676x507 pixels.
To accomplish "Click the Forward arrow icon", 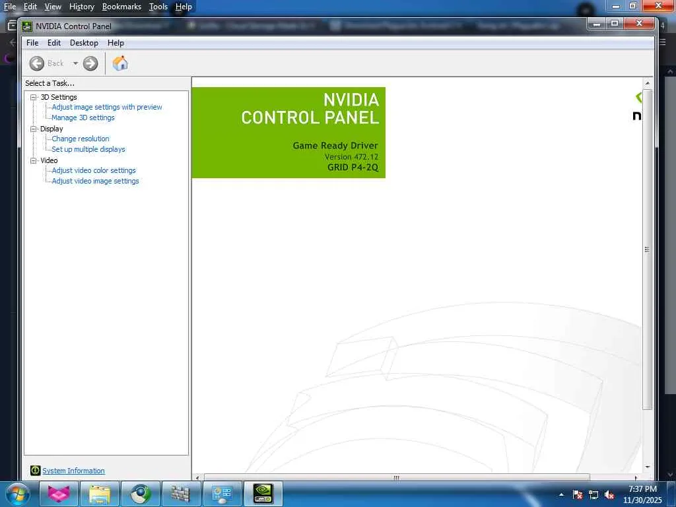I will [x=90, y=63].
